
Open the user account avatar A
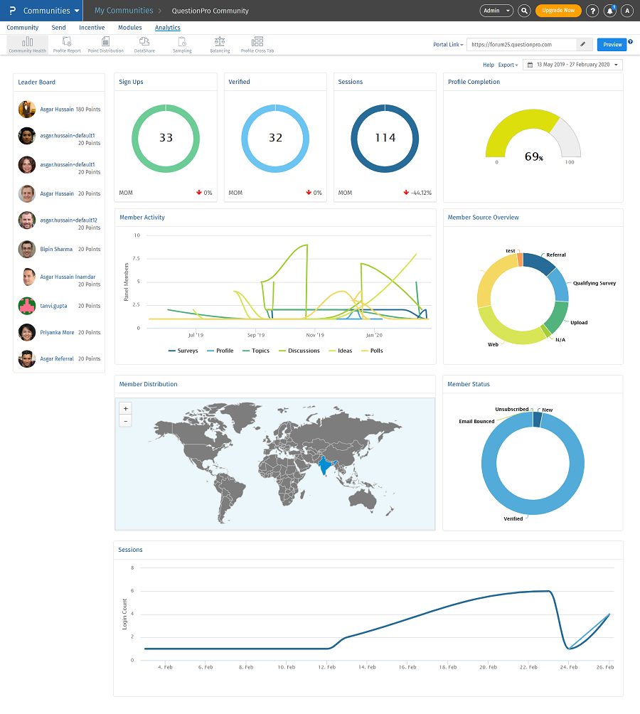626,11
